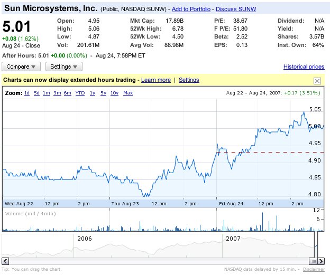Image resolution: width=330 pixels, height=276 pixels.
Task: Open the Discuss SUNW link
Action: tap(236, 9)
